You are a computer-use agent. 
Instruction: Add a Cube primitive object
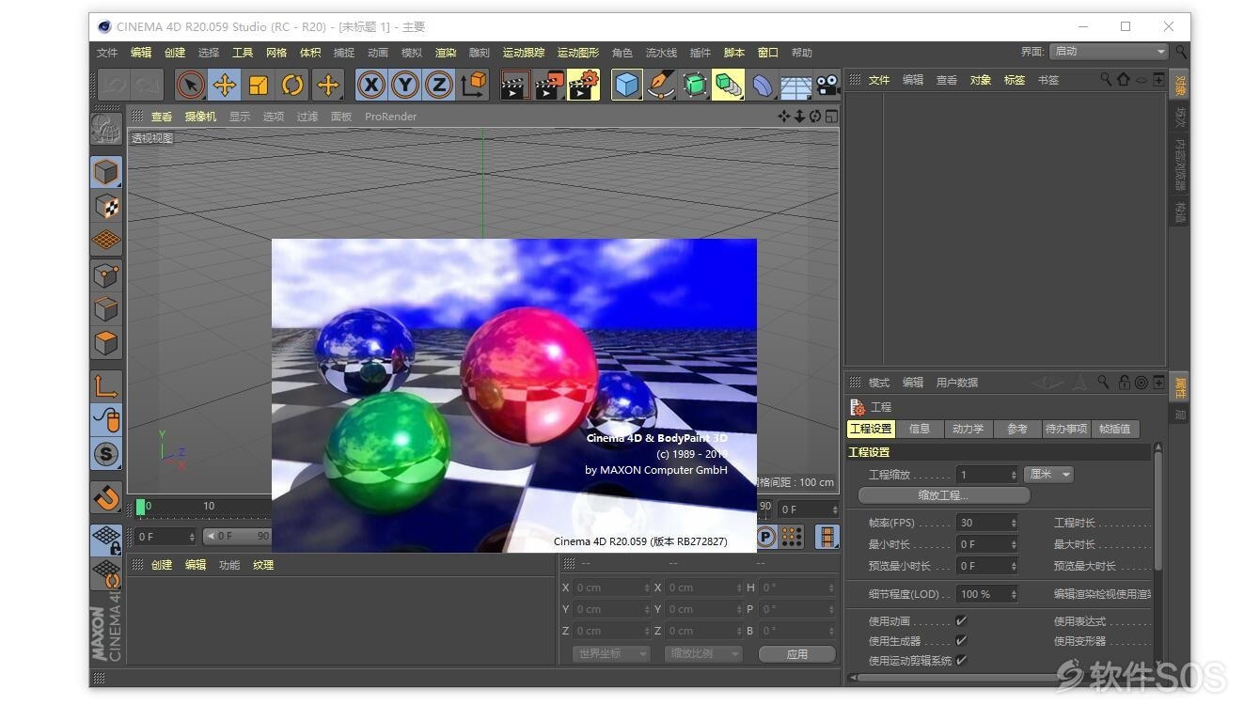pos(627,86)
